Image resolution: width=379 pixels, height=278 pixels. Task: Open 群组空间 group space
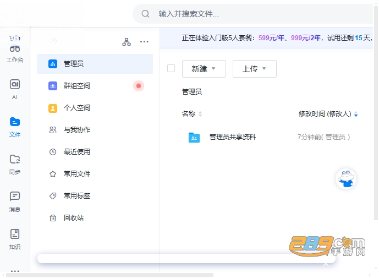click(95, 86)
